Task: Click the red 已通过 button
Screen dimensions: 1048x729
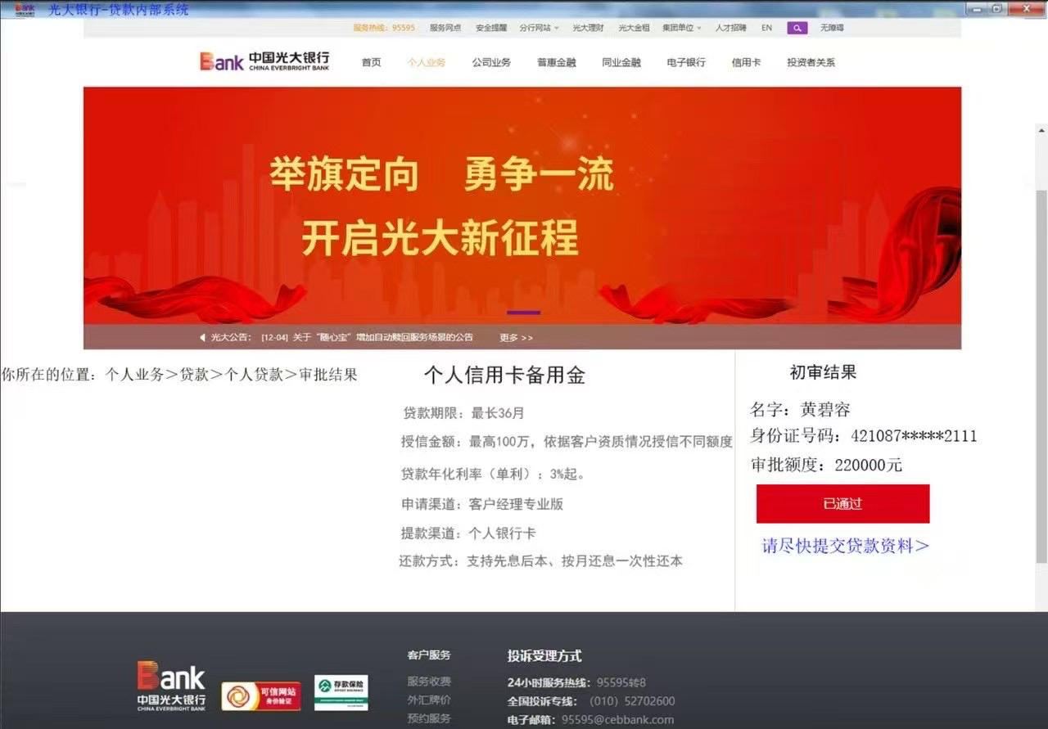Action: coord(842,504)
